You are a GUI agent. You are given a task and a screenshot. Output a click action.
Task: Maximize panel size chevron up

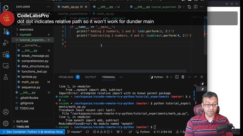point(196,77)
